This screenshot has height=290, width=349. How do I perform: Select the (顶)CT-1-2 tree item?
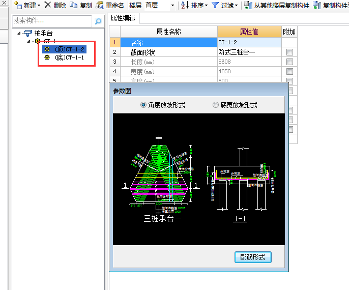[64, 49]
